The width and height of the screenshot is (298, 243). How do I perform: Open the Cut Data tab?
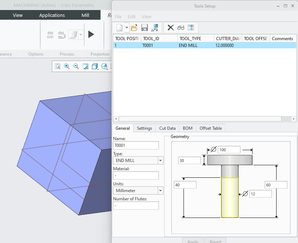click(x=167, y=128)
